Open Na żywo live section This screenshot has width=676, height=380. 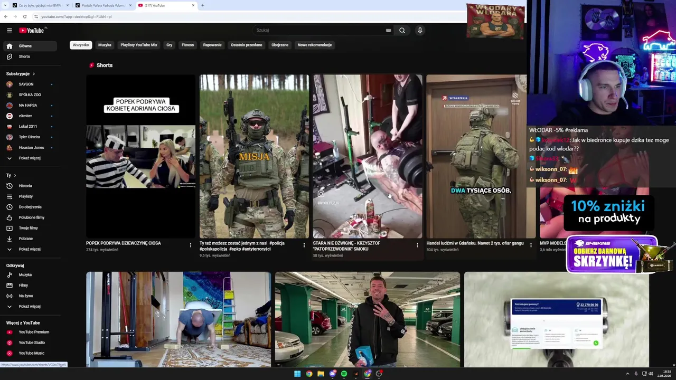29,296
